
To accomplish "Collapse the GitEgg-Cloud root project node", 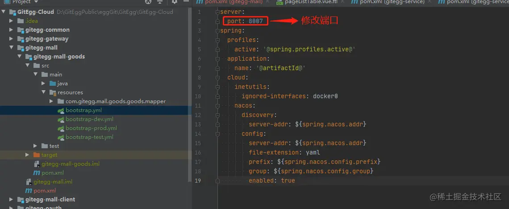I will (3, 12).
